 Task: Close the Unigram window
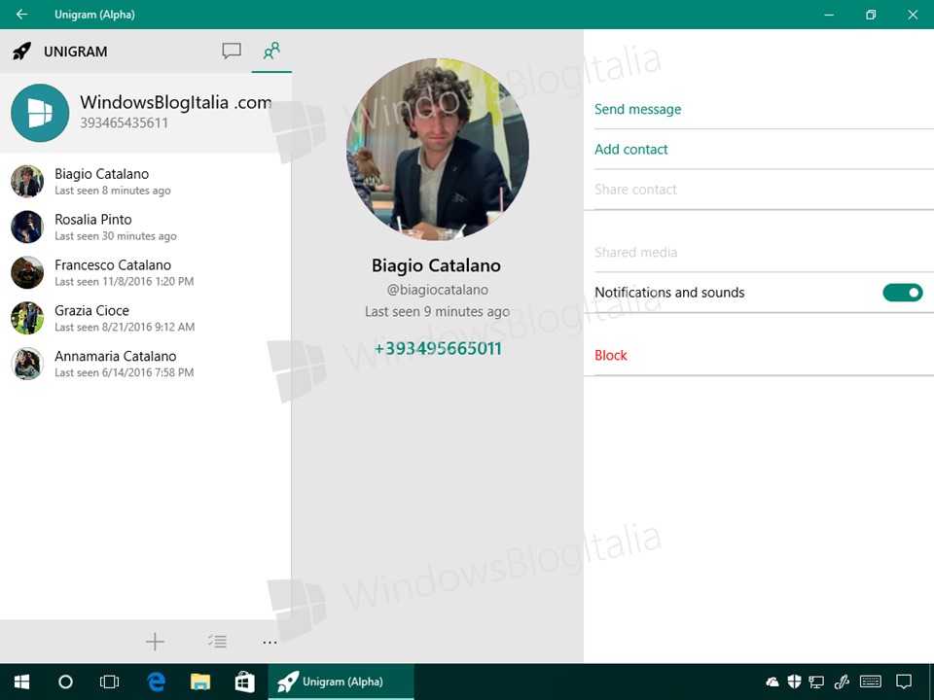click(913, 15)
